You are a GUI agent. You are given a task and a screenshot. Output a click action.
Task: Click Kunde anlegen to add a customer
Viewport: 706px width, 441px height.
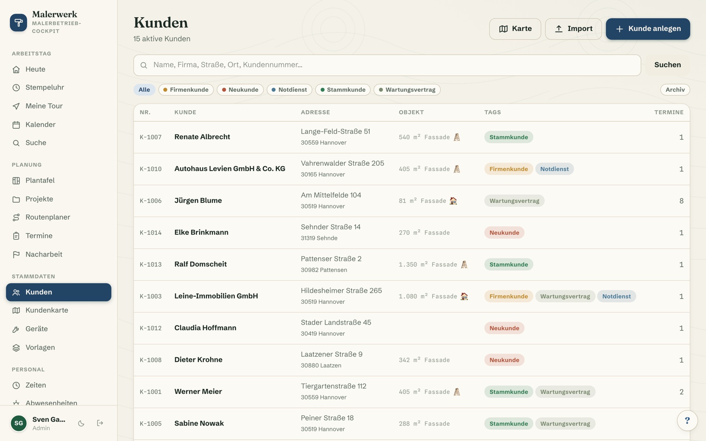[648, 29]
